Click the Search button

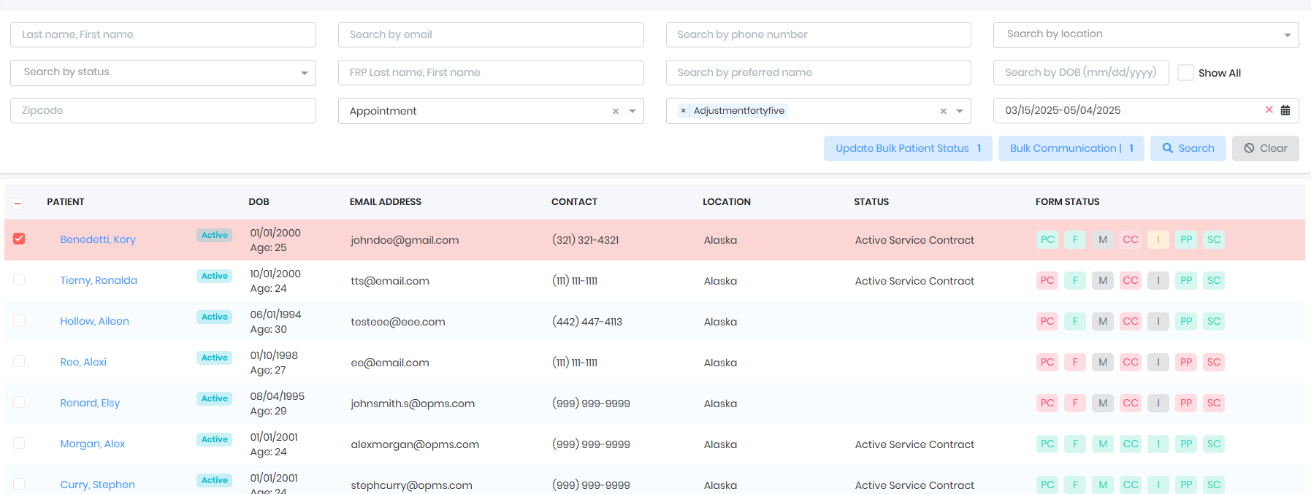coord(1188,148)
